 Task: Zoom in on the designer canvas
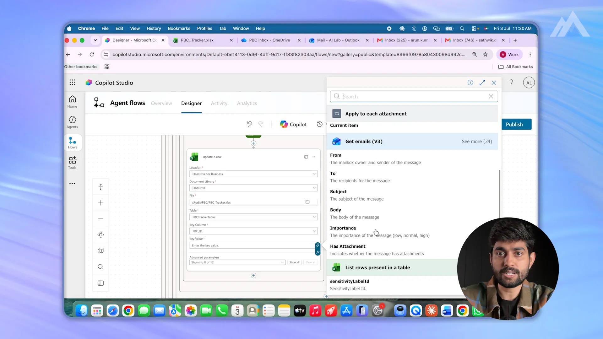pos(100,203)
